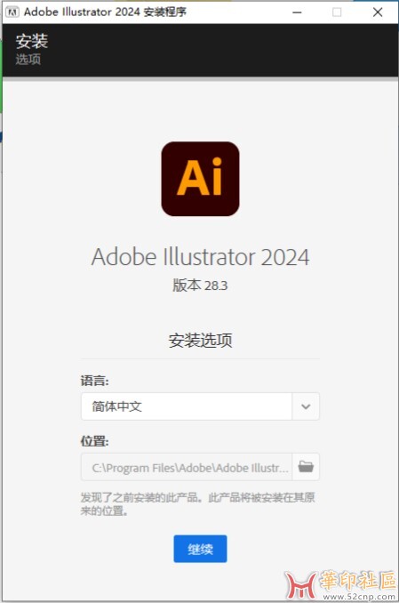This screenshot has width=399, height=603.
Task: Click the 语言: label
Action: pyautogui.click(x=94, y=381)
